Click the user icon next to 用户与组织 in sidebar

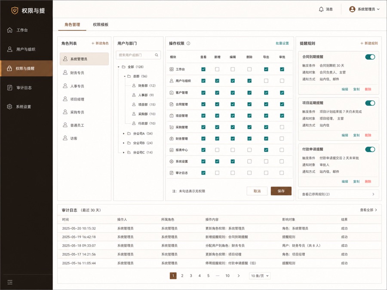pyautogui.click(x=9, y=49)
